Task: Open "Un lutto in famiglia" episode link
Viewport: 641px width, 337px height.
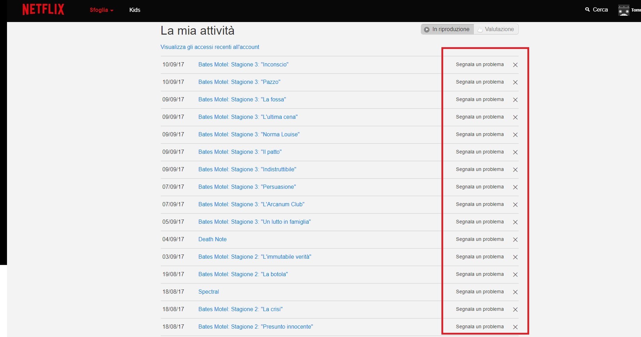Action: click(x=254, y=222)
